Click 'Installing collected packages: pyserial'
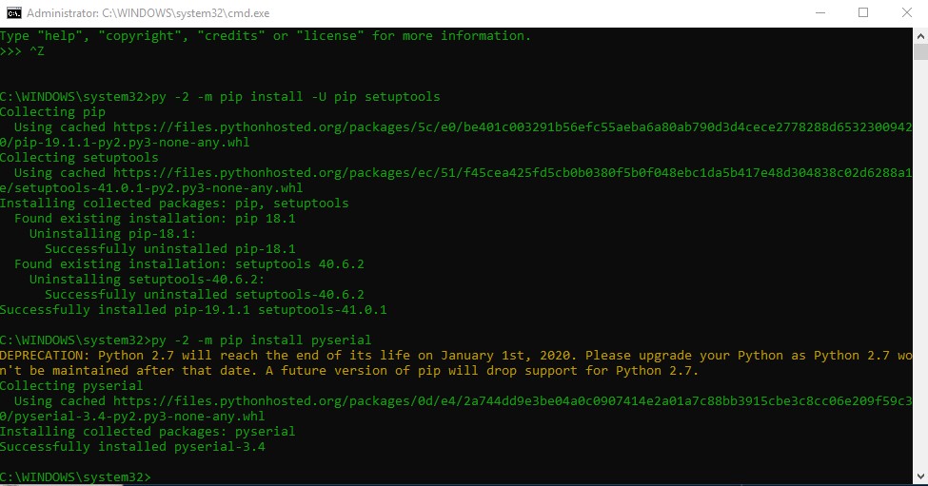This screenshot has width=928, height=486. coord(148,432)
